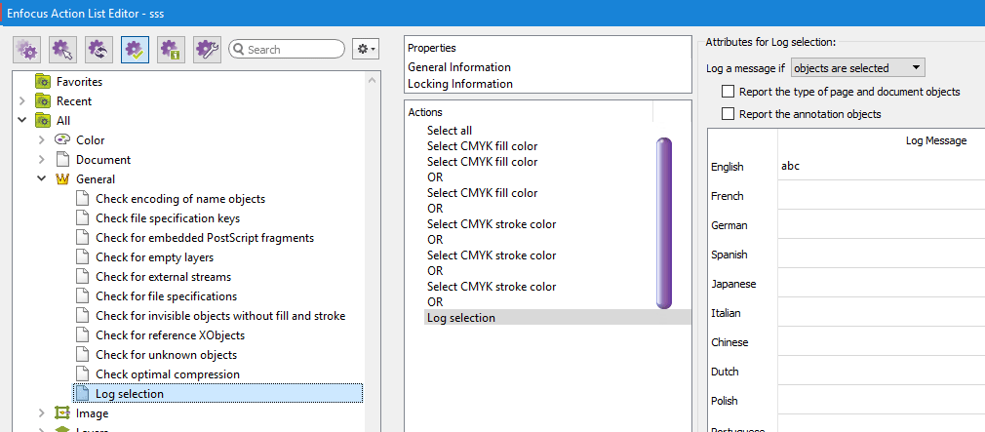Select Log selection in the tree
985x432 pixels.
[218, 394]
